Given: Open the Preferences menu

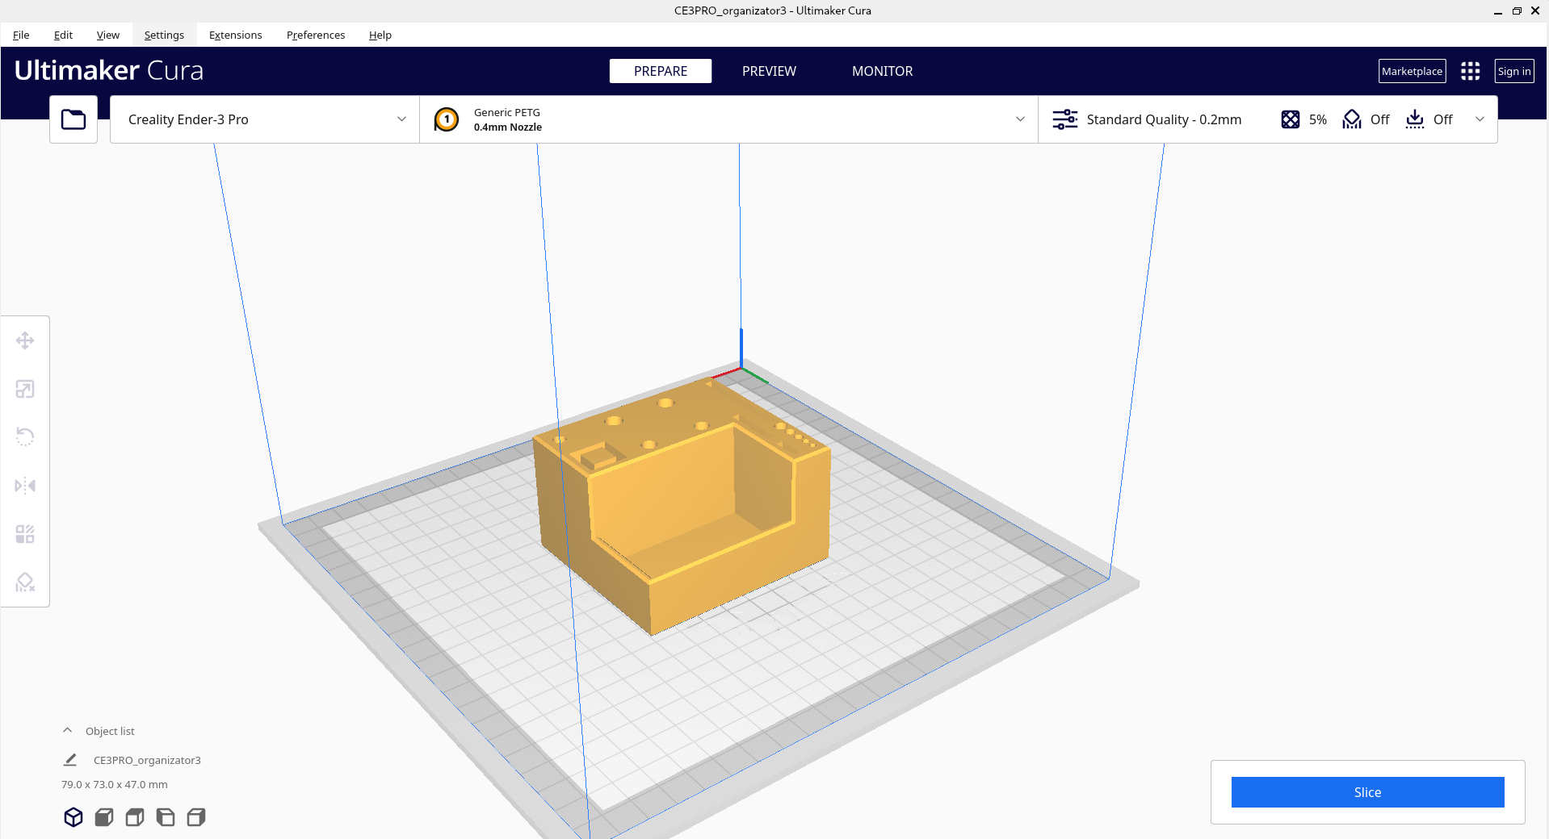Looking at the screenshot, I should tap(315, 35).
